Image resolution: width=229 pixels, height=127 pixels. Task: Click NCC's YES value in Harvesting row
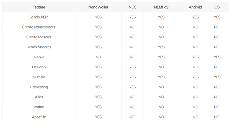pyautogui.click(x=132, y=87)
